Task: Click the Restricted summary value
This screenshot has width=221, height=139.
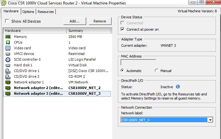Action: [76, 54]
